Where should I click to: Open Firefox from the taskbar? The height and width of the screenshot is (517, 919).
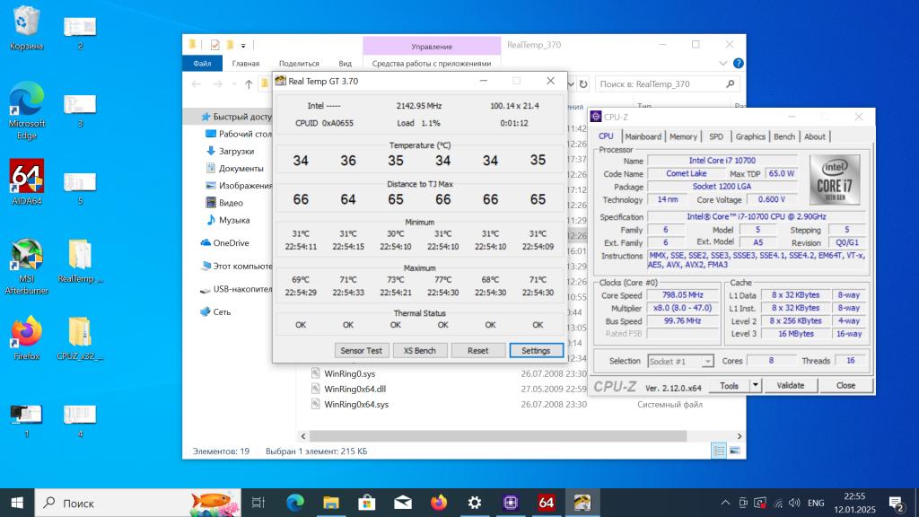click(x=438, y=503)
